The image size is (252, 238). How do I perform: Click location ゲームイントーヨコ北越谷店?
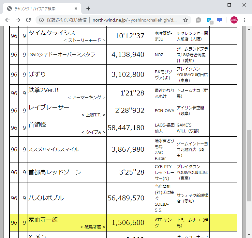192,149
